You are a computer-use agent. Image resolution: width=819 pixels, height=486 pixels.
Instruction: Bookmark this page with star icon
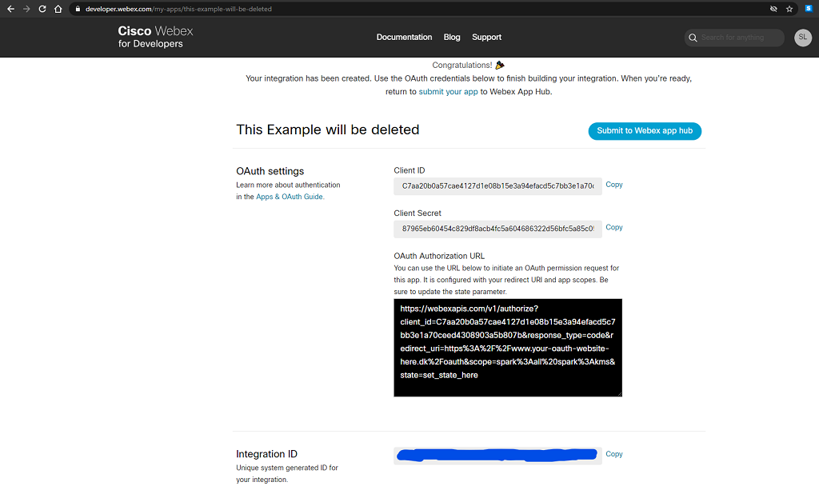coord(789,9)
